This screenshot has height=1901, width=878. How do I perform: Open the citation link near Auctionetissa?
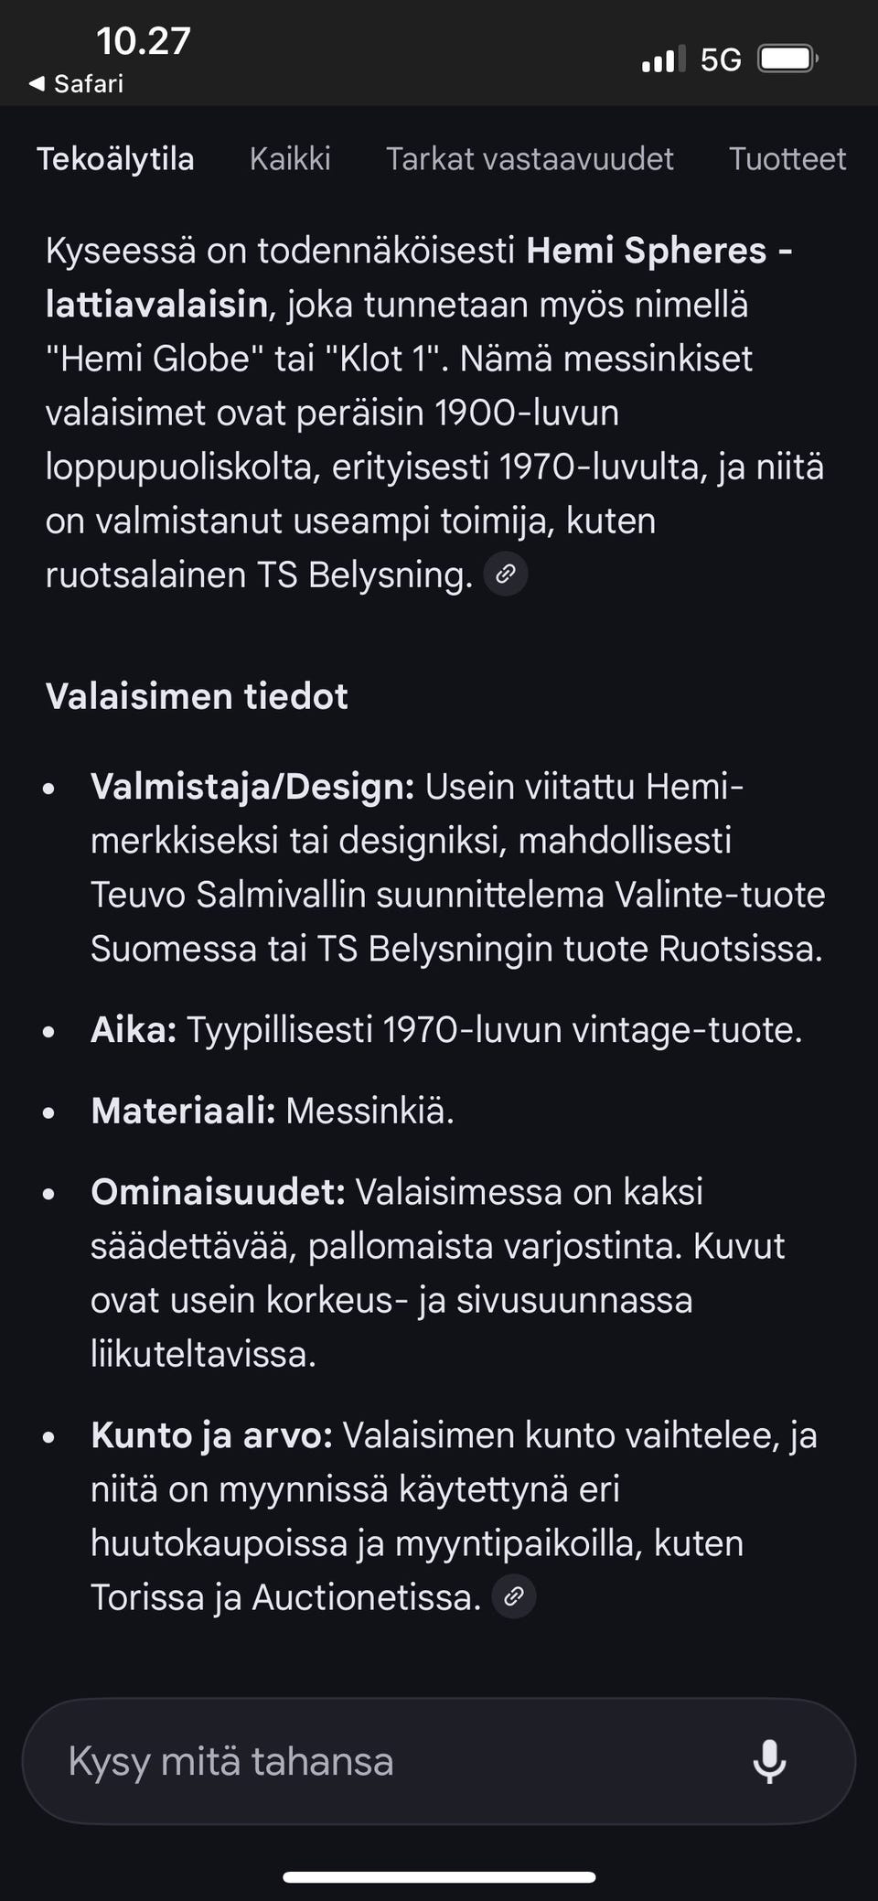[x=512, y=1596]
